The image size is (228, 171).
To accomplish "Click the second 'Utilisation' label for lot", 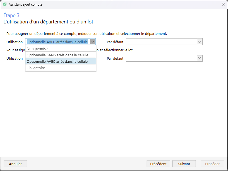I will 15,58.
